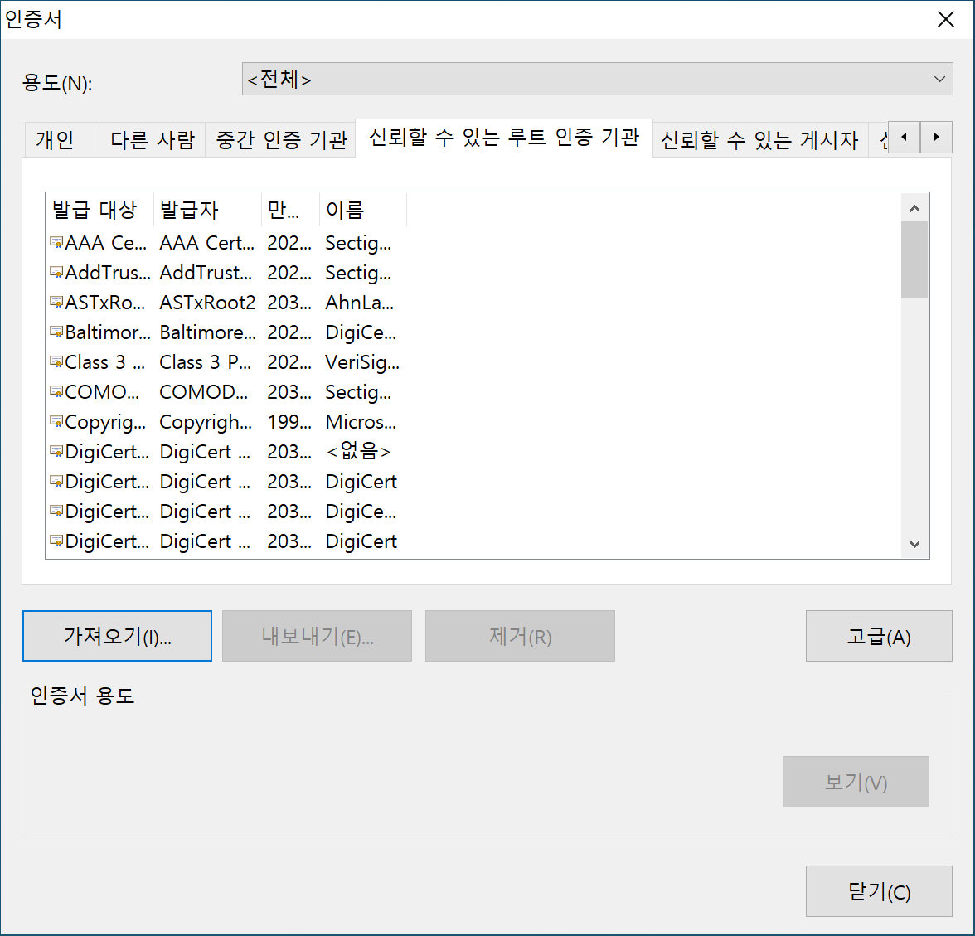Select the AddTrust certificate icon

pyautogui.click(x=56, y=273)
